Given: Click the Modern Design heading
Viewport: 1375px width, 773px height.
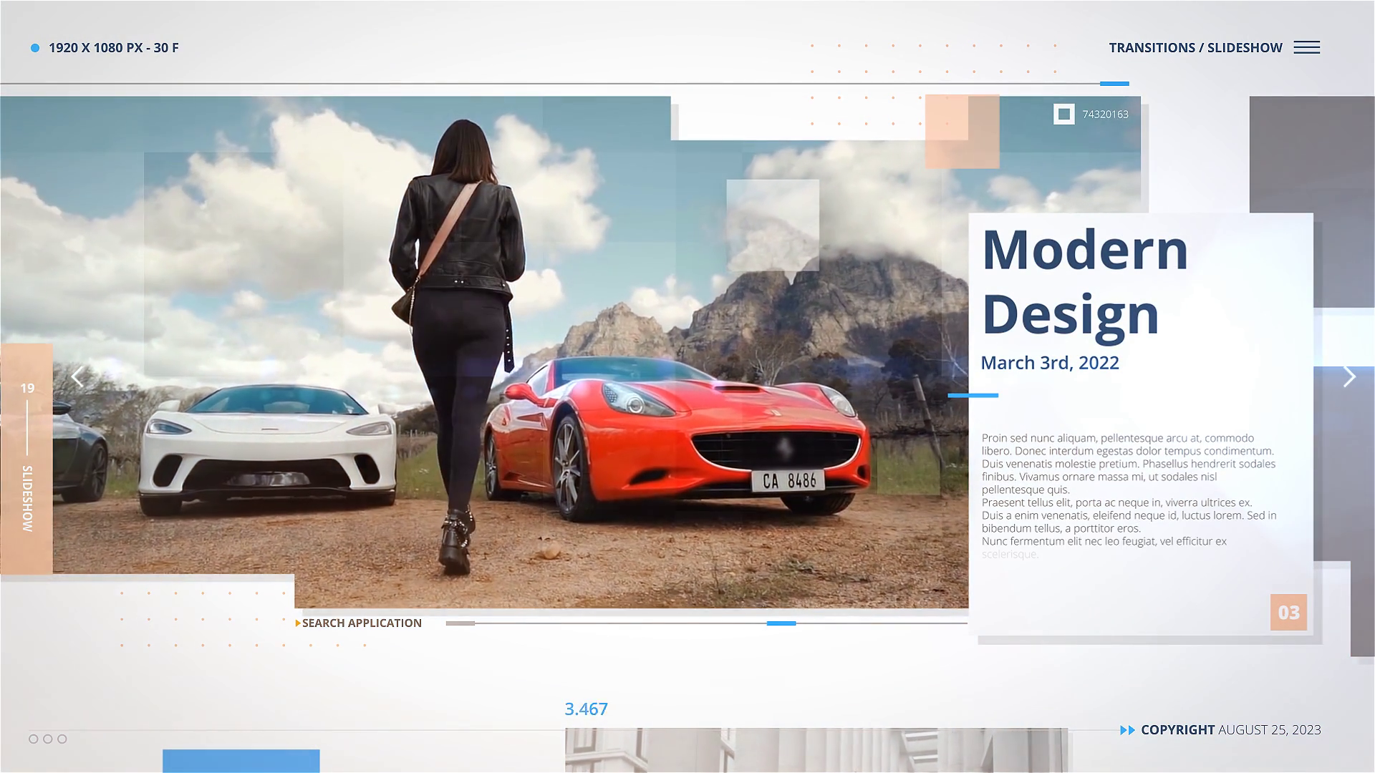Looking at the screenshot, I should coord(1084,281).
